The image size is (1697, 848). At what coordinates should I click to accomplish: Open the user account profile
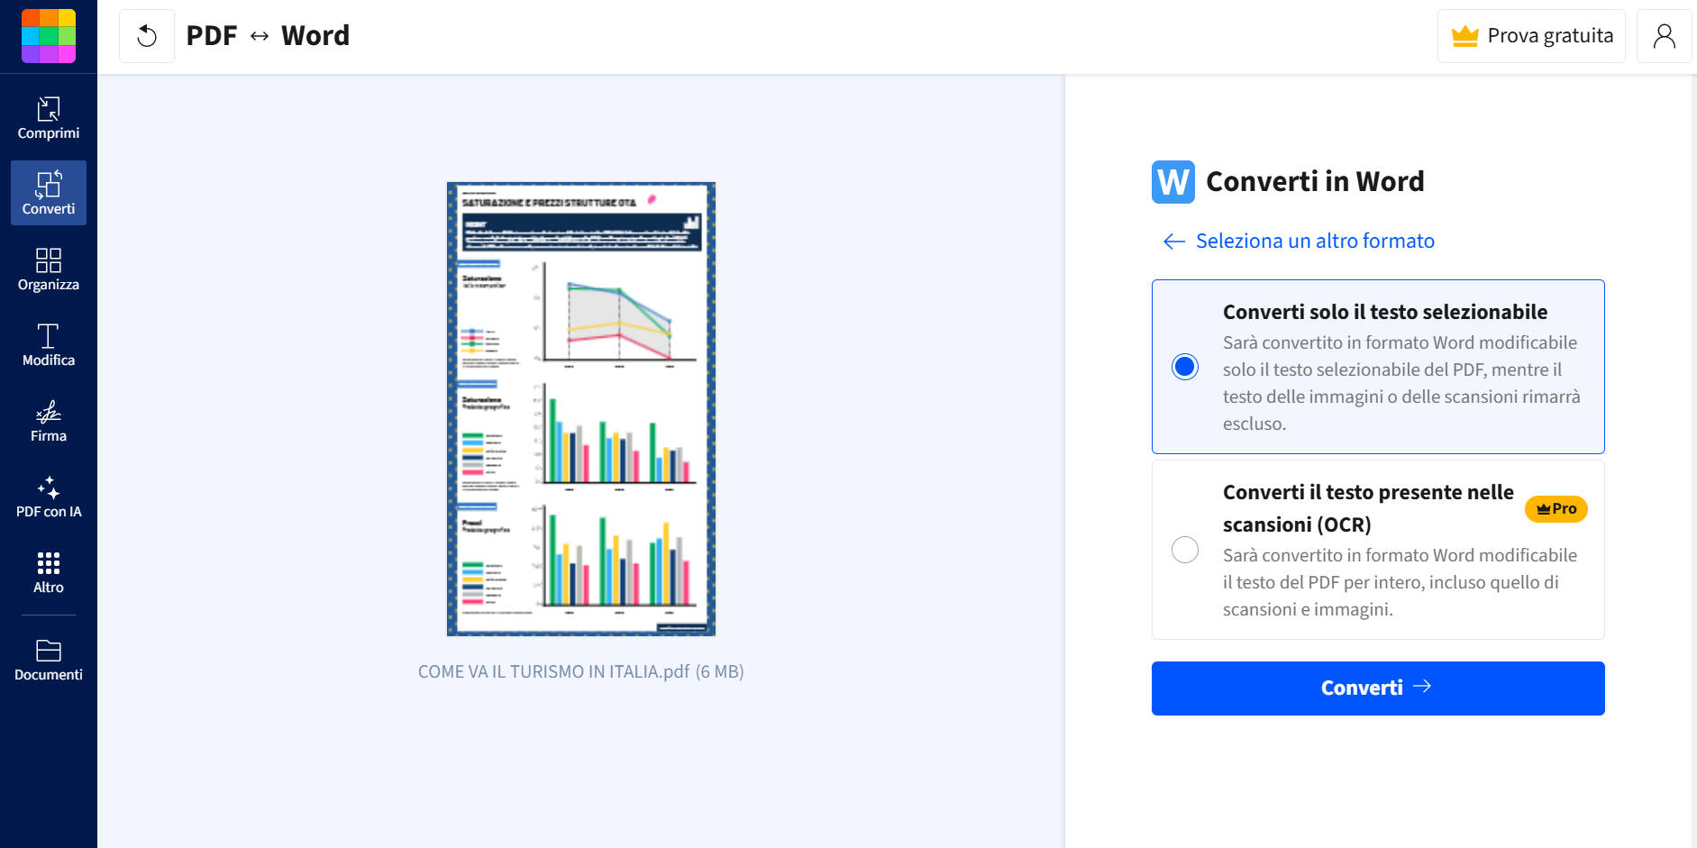(x=1664, y=36)
